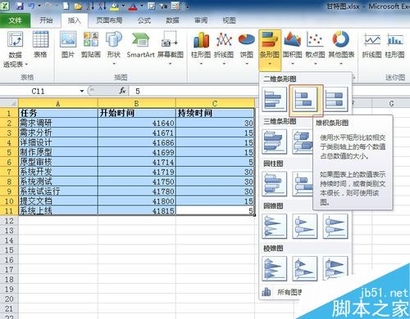Screen dimensions: 410x319
Task: Select column B header
Action: tap(136, 103)
